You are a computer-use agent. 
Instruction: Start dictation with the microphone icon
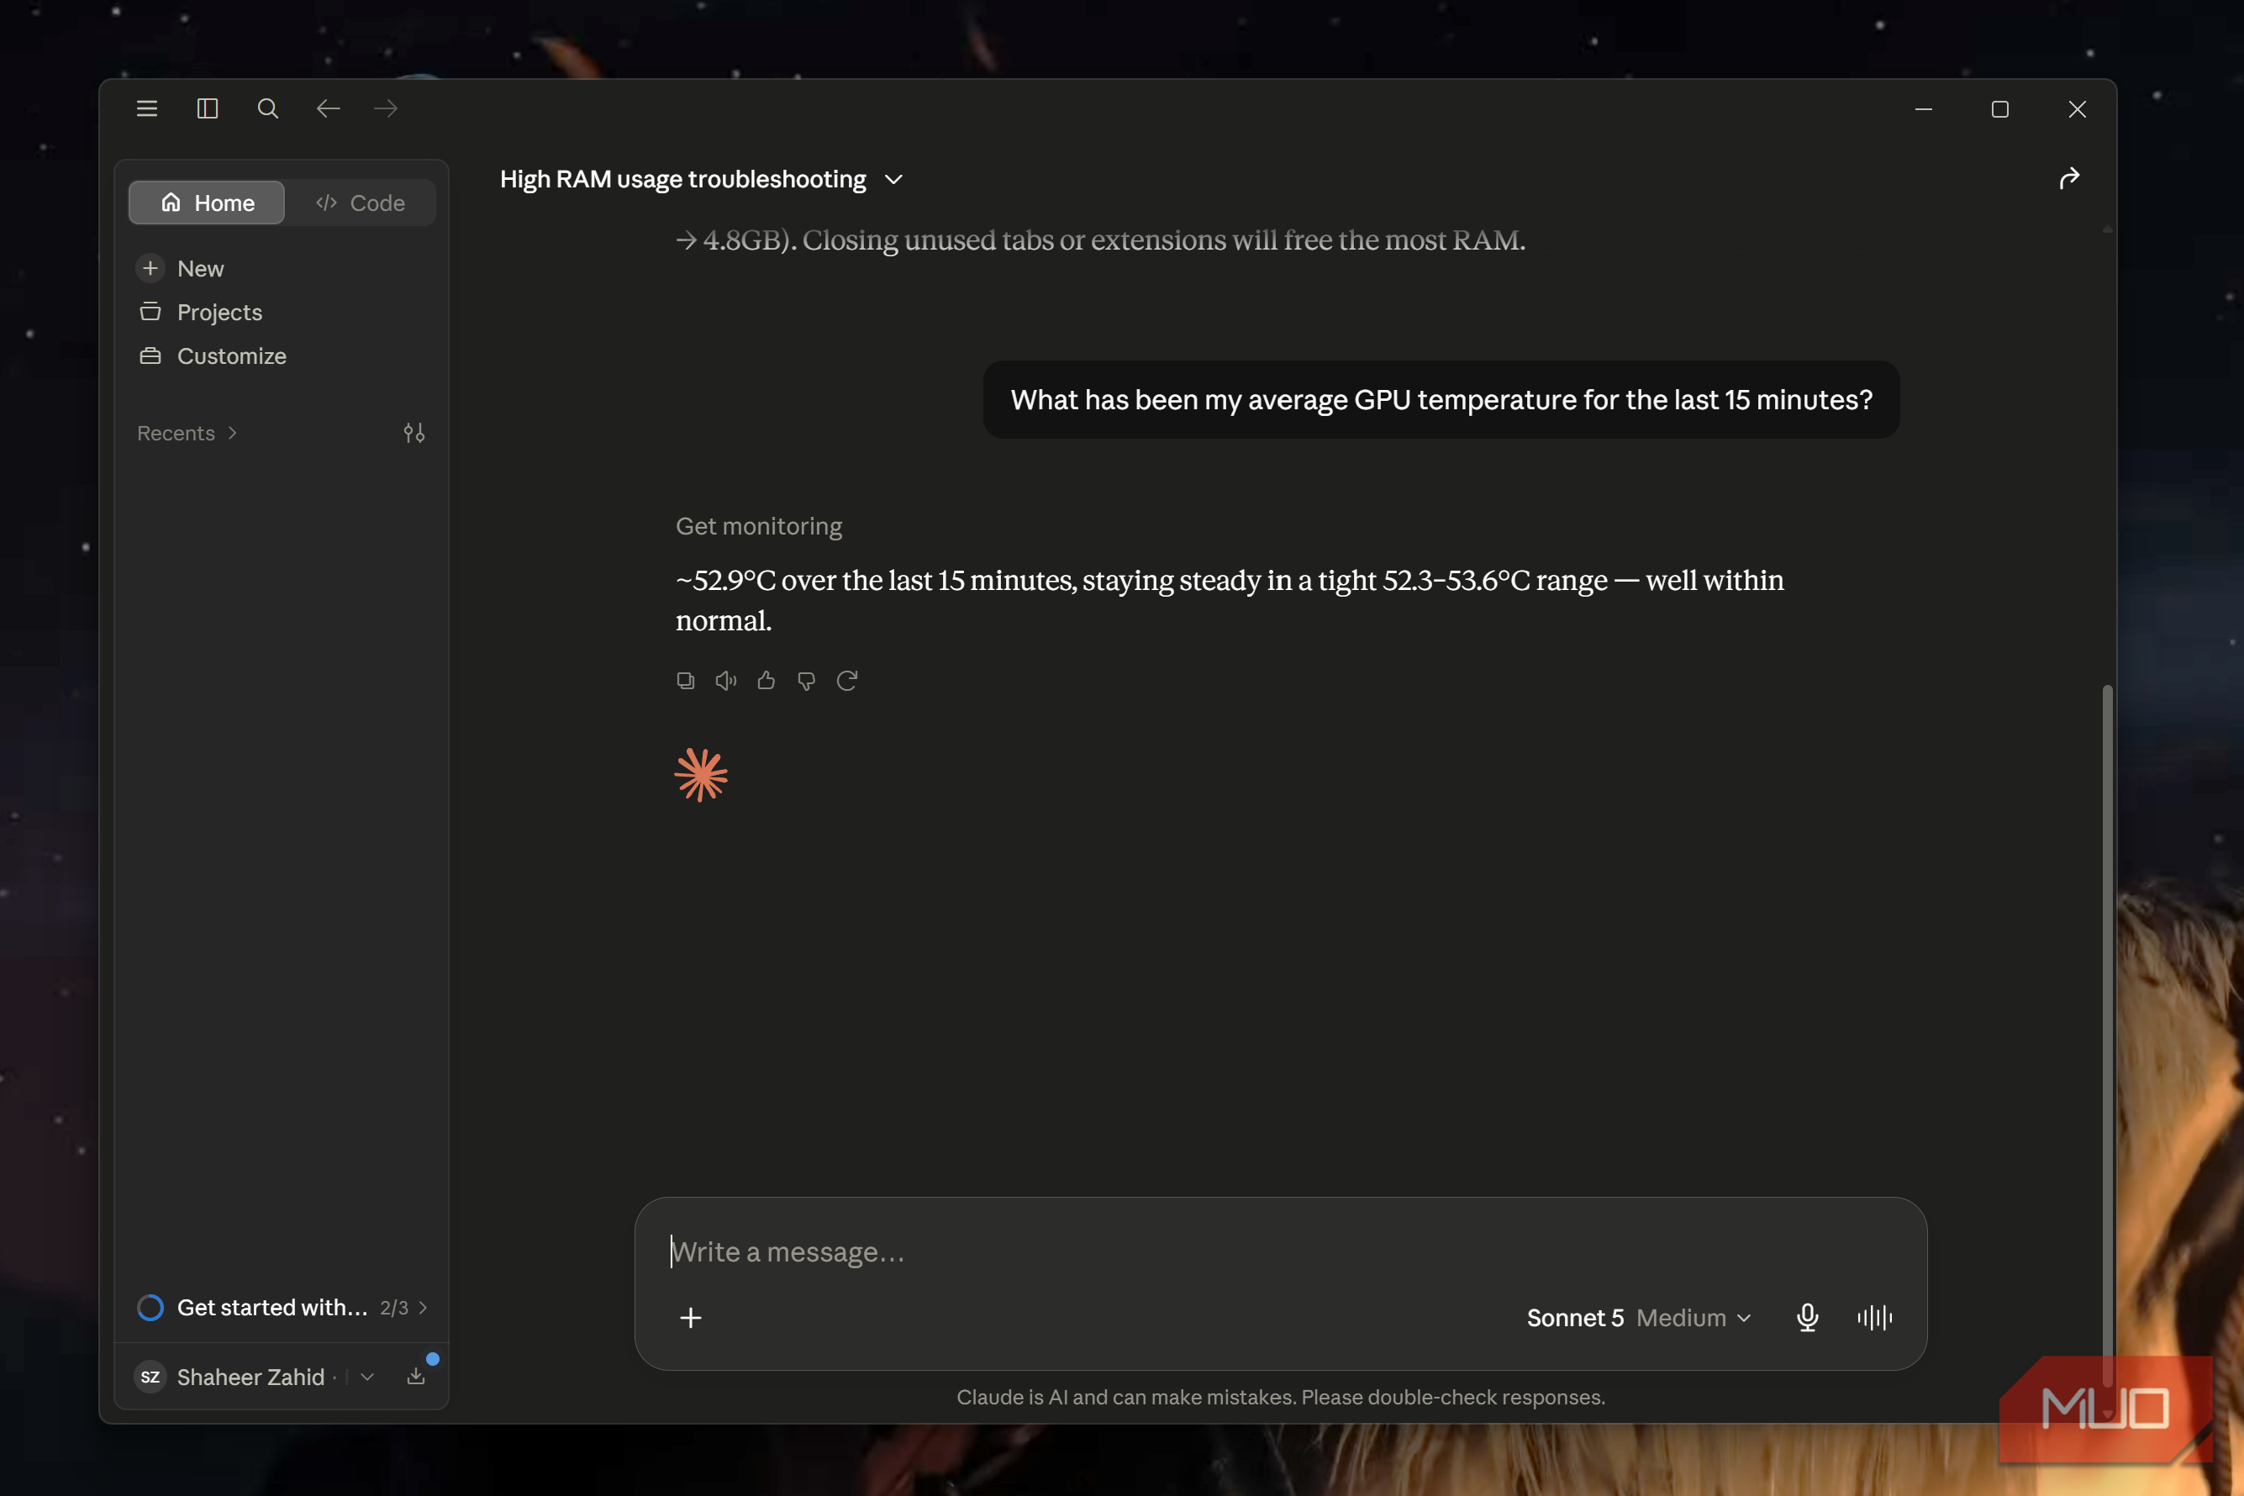click(x=1807, y=1318)
